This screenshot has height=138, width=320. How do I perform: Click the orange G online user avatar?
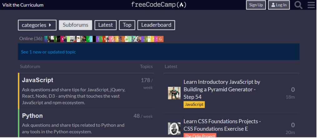(161, 39)
